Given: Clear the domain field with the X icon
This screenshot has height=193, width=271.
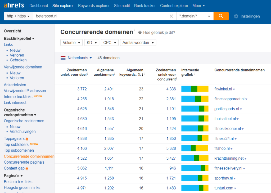Looking at the screenshot, I should coord(171,16).
